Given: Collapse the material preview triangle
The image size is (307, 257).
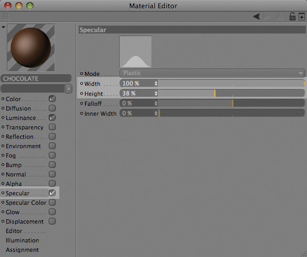Looking at the screenshot, I should pos(3,27).
